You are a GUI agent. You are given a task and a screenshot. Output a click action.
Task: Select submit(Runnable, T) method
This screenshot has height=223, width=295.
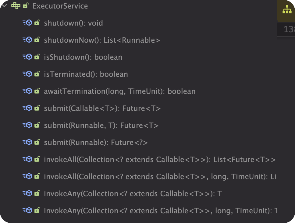tap(101, 125)
